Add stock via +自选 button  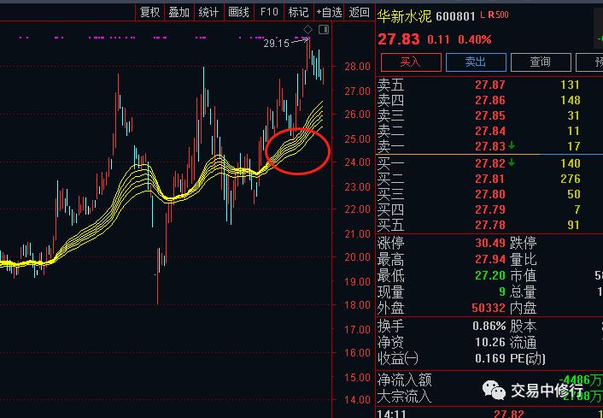coord(329,12)
